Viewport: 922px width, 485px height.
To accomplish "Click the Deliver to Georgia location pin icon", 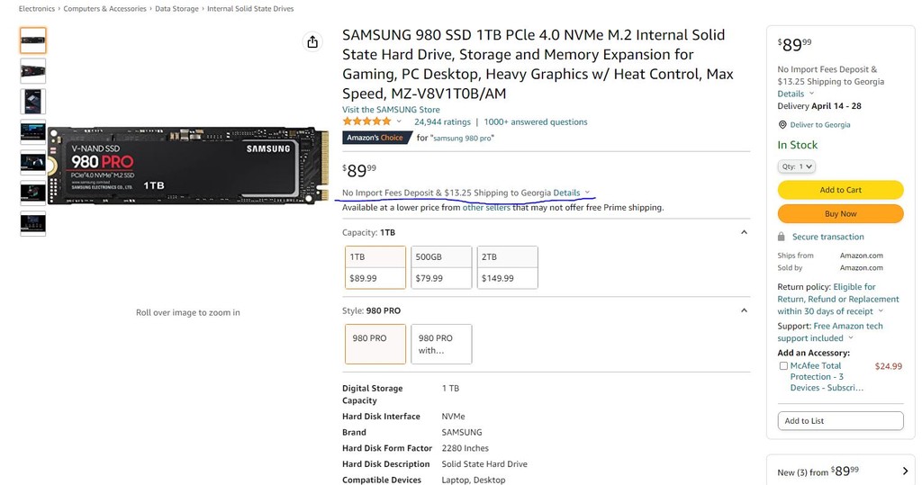I will point(782,125).
